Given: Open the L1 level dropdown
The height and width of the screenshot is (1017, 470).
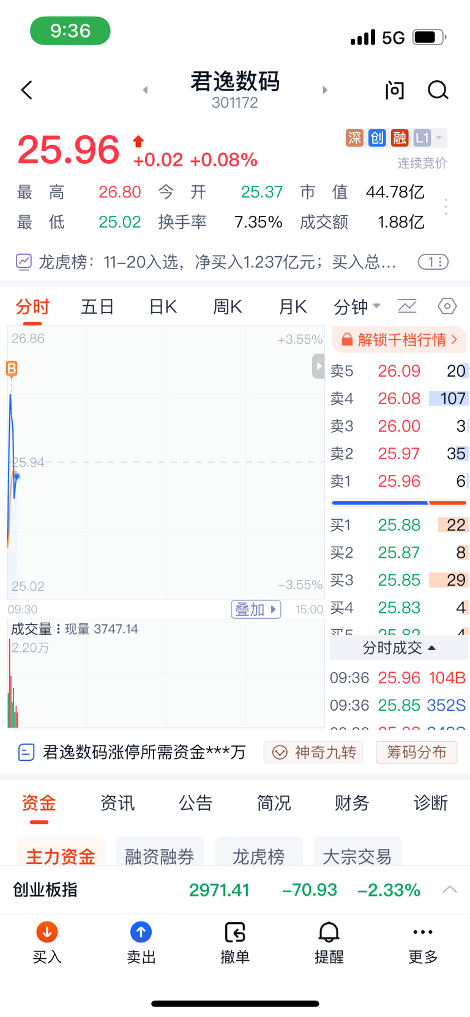Looking at the screenshot, I should [430, 138].
